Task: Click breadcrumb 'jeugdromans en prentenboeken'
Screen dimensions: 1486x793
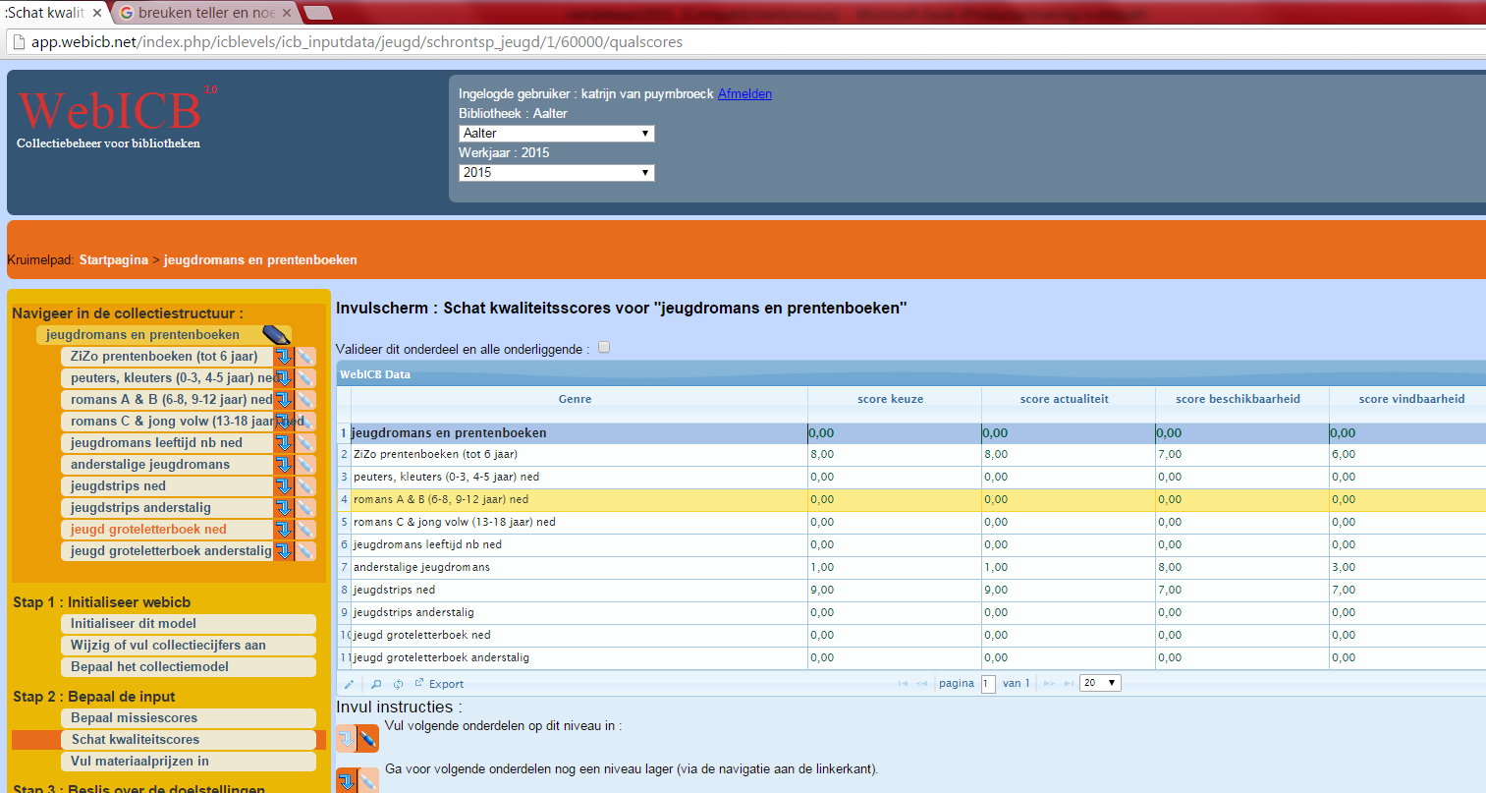Action: point(260,260)
